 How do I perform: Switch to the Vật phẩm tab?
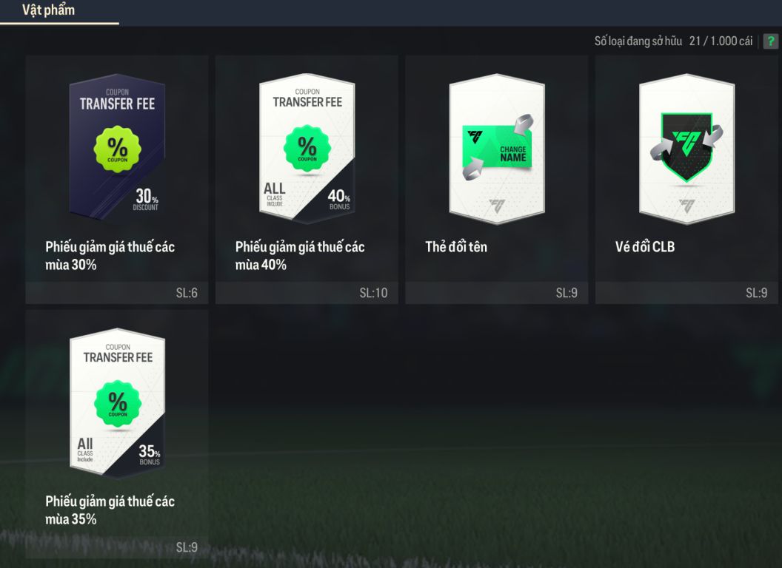click(48, 10)
